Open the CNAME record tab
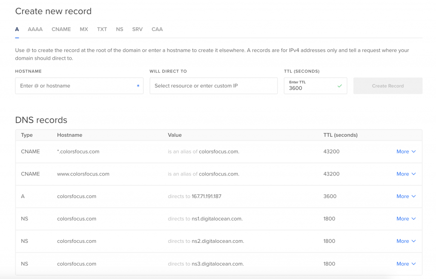Image resolution: width=436 pixels, height=279 pixels. [61, 29]
